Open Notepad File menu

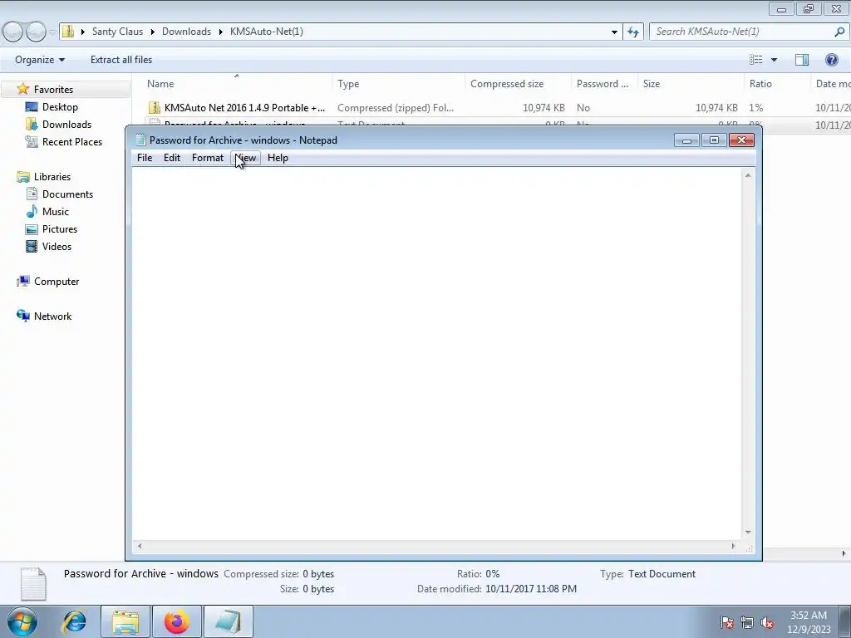coord(145,158)
